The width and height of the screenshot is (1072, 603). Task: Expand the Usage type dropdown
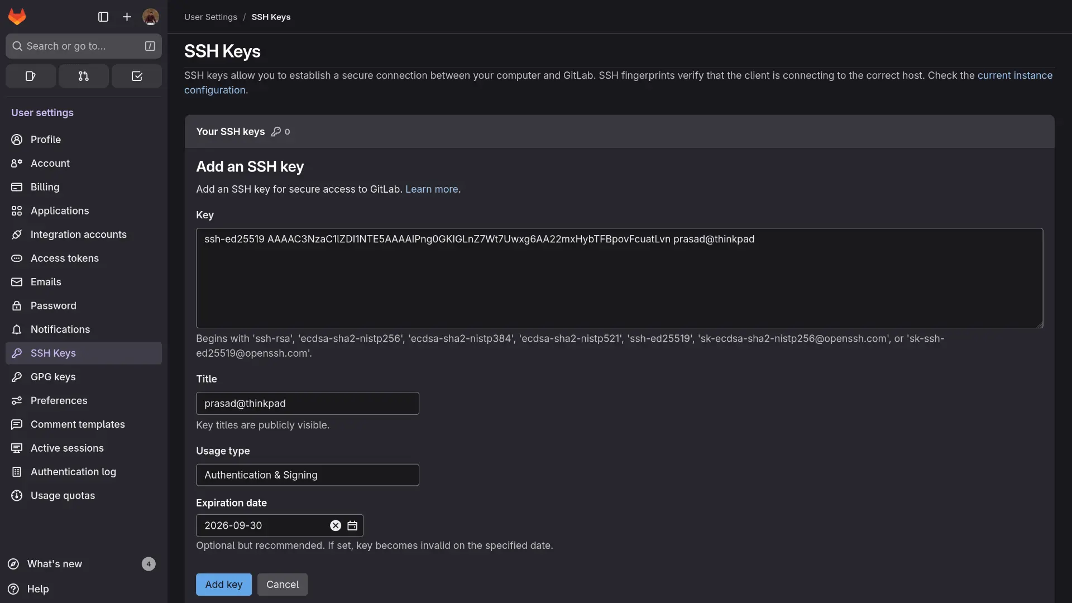coord(307,475)
